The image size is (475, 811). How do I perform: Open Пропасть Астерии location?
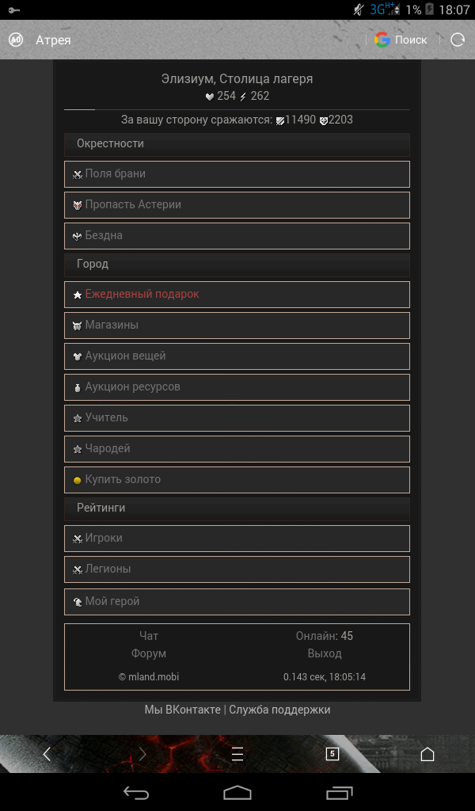pyautogui.click(x=237, y=205)
